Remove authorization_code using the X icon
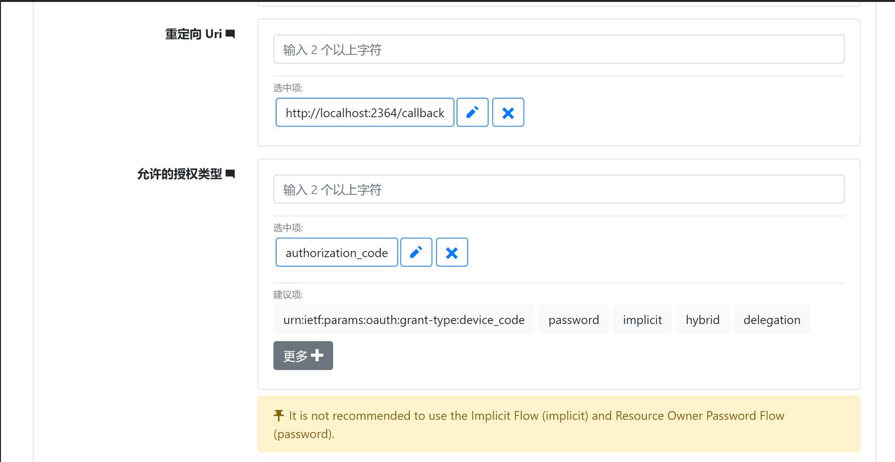895x462 pixels. coord(452,252)
